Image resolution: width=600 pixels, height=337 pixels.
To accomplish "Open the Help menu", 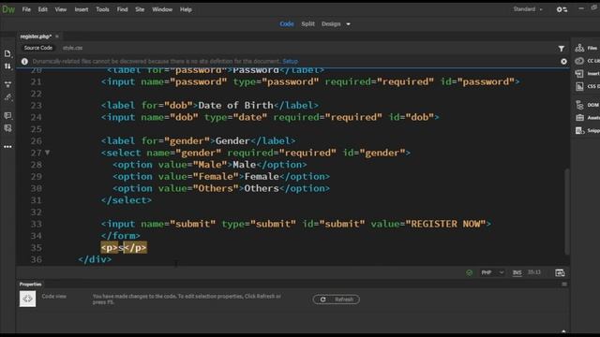I will tap(186, 9).
